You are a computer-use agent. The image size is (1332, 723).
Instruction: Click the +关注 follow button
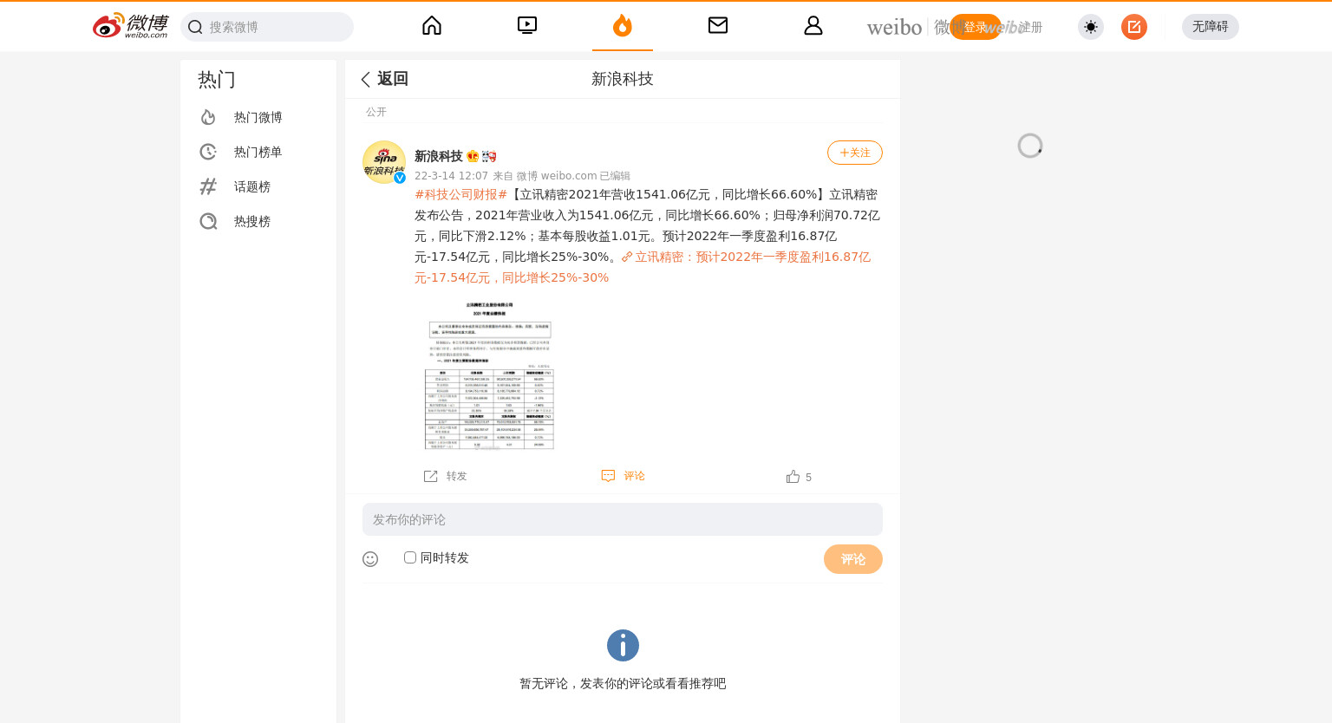point(855,153)
